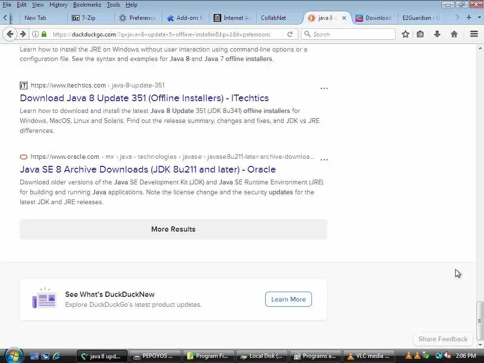Open options dots for Oracle result
Screen dimensions: 484x363
(x=324, y=160)
